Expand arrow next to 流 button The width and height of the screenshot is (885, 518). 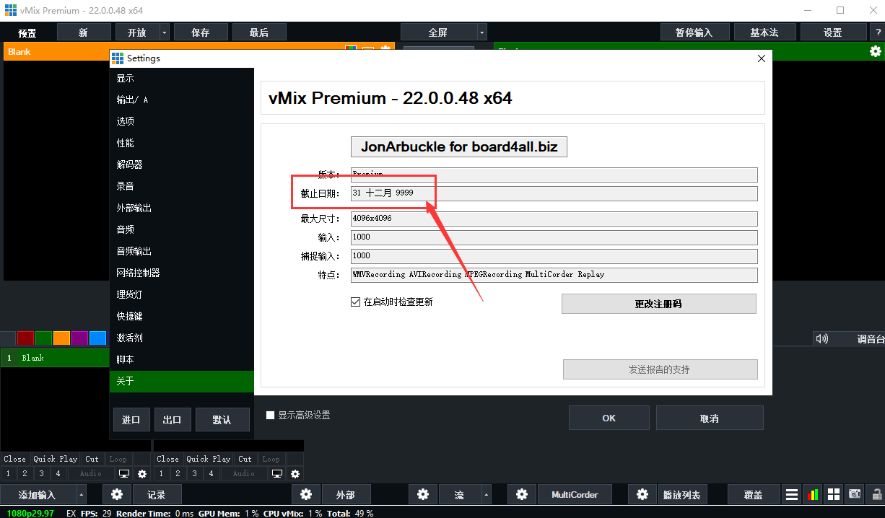click(486, 495)
